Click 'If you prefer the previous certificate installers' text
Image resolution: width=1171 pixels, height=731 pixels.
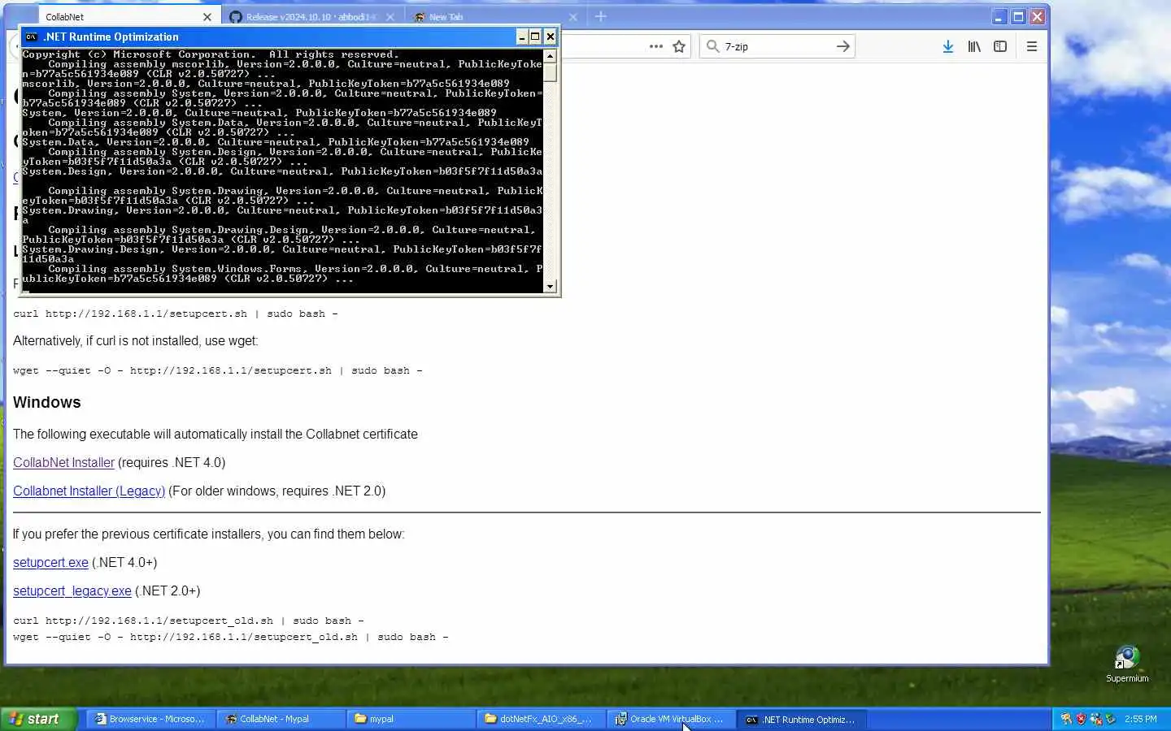point(208,534)
